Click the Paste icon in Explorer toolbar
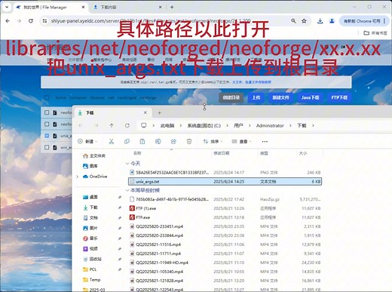The image size is (392, 292). [x=142, y=141]
